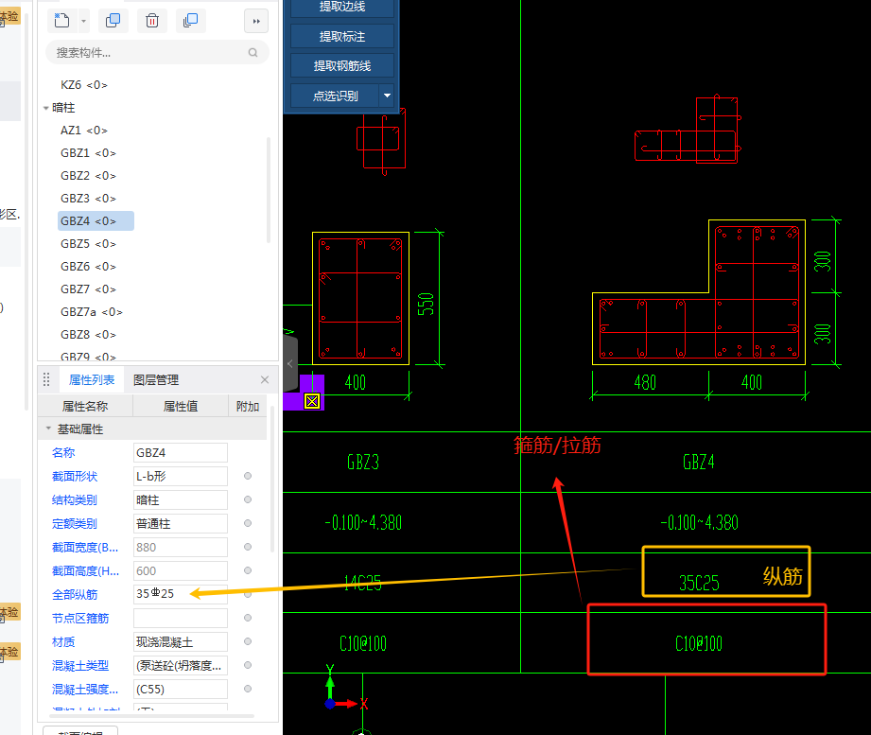Image resolution: width=871 pixels, height=735 pixels.
Task: Click the 全部纵筋 value field
Action: coord(181,594)
